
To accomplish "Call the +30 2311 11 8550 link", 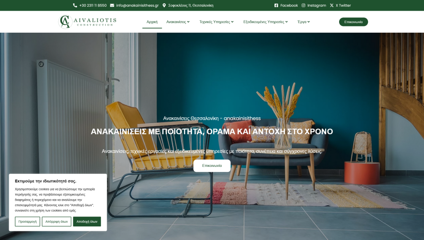I will [93, 5].
